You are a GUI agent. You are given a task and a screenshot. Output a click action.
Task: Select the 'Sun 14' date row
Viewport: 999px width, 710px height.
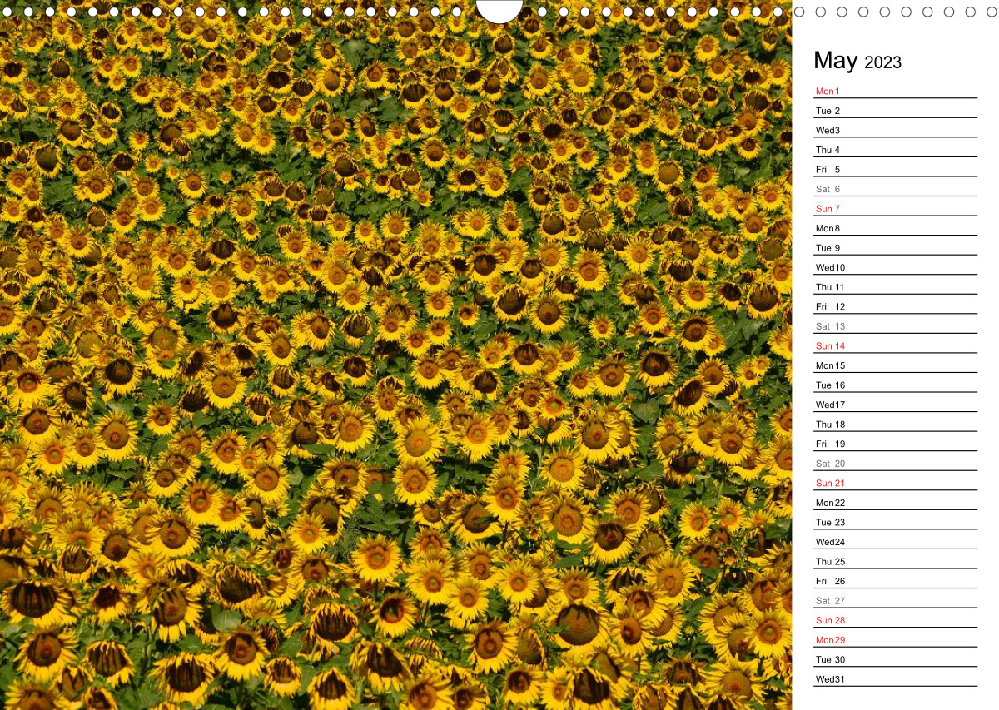(895, 344)
